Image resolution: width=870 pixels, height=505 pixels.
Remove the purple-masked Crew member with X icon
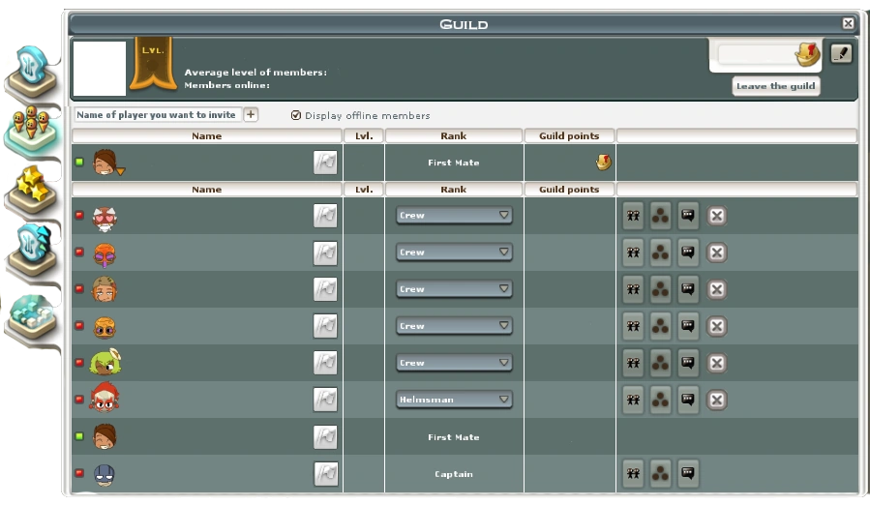pyautogui.click(x=716, y=252)
